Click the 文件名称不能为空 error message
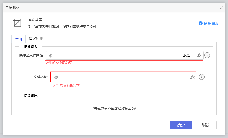This screenshot has height=138, width=228. click(x=66, y=86)
